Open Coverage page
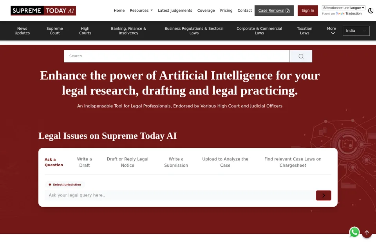The width and height of the screenshot is (376, 251). (x=206, y=11)
